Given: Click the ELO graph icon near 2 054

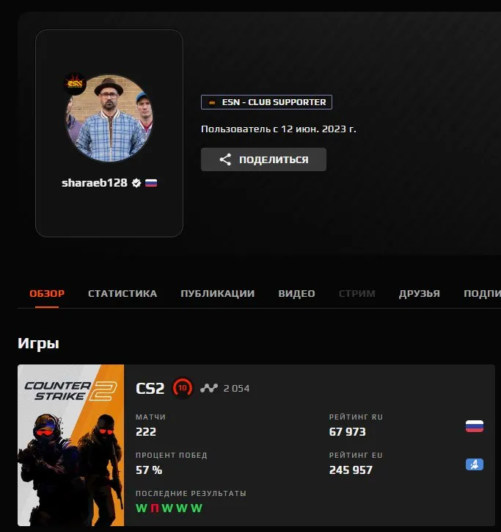Looking at the screenshot, I should 208,388.
